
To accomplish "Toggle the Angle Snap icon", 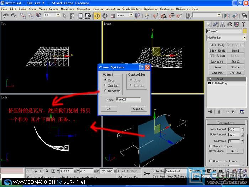I will click(164, 16).
